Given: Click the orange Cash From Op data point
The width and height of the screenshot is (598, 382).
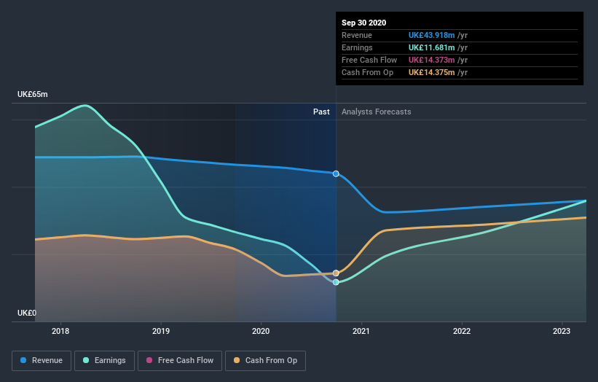Looking at the screenshot, I should tap(336, 273).
